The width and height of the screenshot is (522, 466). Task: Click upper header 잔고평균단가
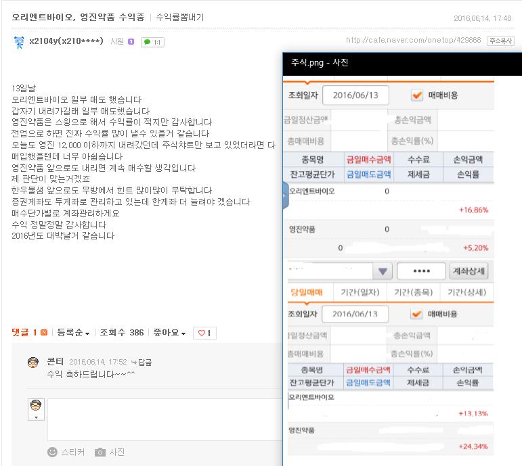[312, 174]
